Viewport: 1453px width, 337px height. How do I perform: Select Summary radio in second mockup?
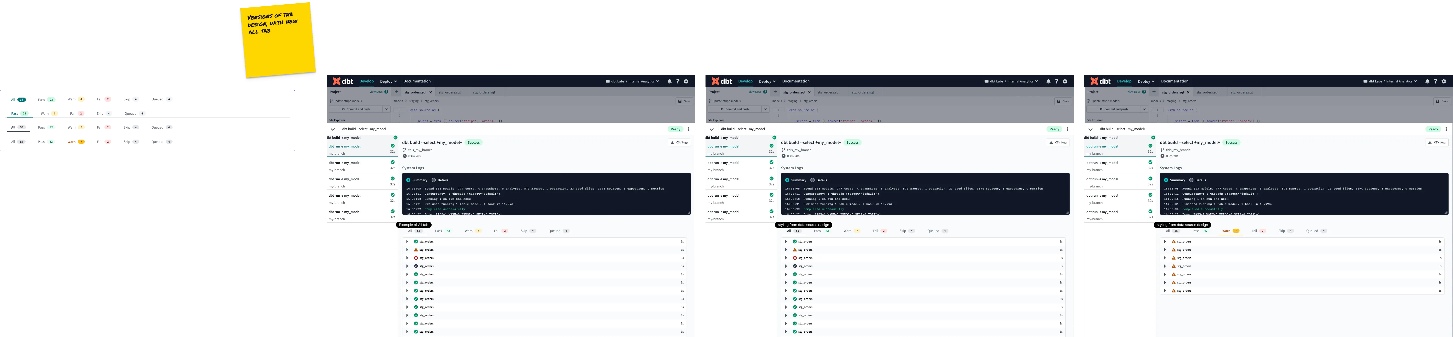click(x=787, y=180)
